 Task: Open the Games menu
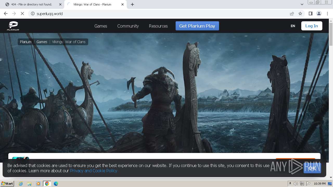[x=101, y=26]
